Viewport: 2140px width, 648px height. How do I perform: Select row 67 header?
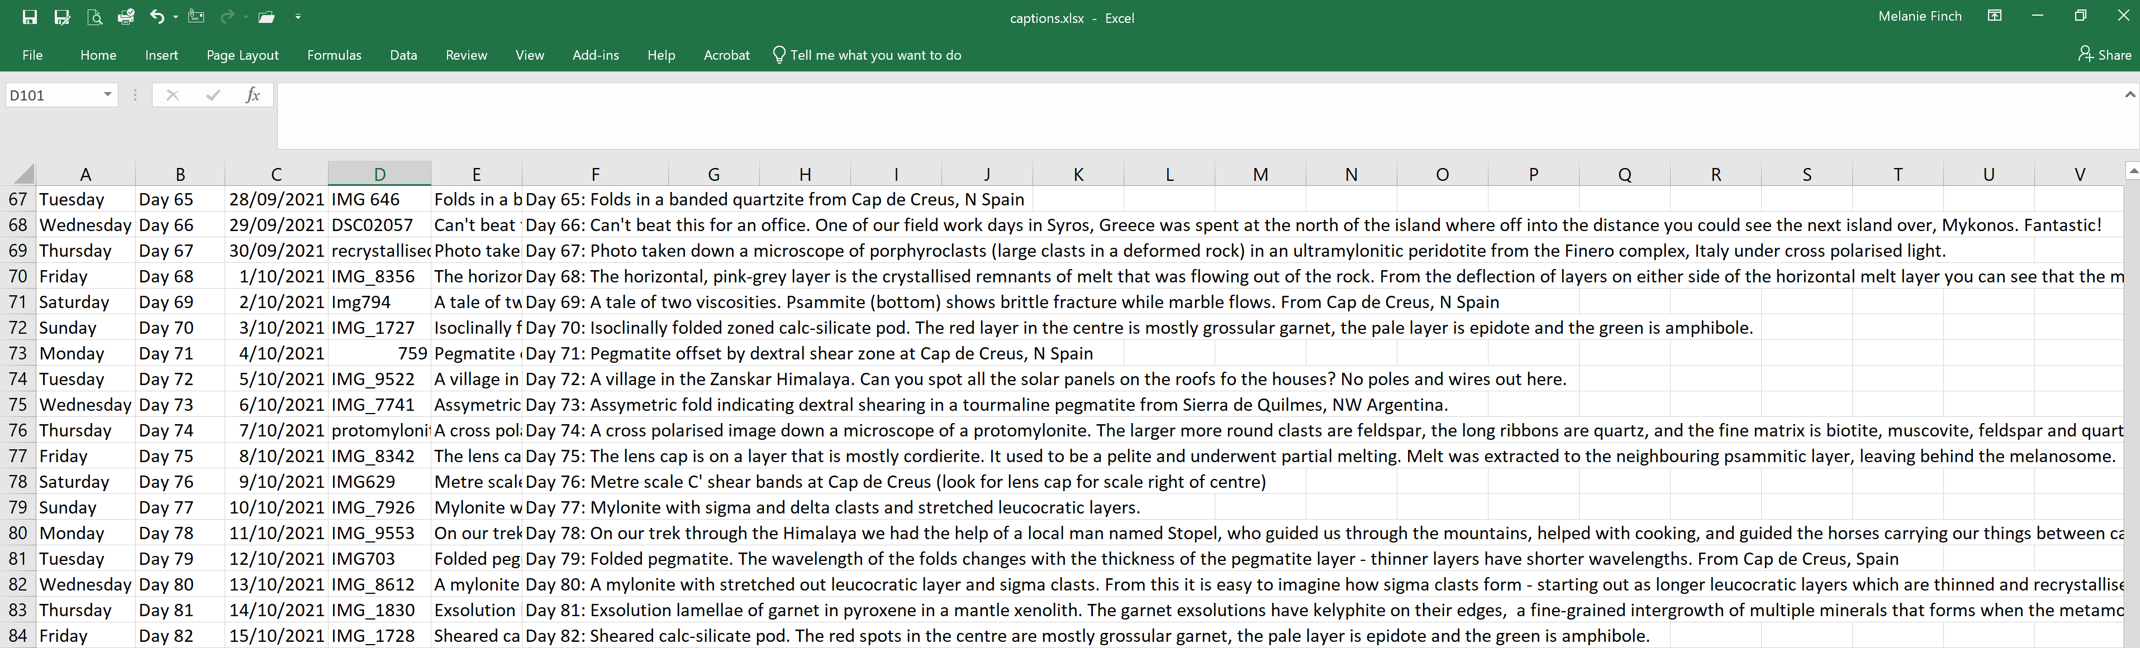[18, 199]
